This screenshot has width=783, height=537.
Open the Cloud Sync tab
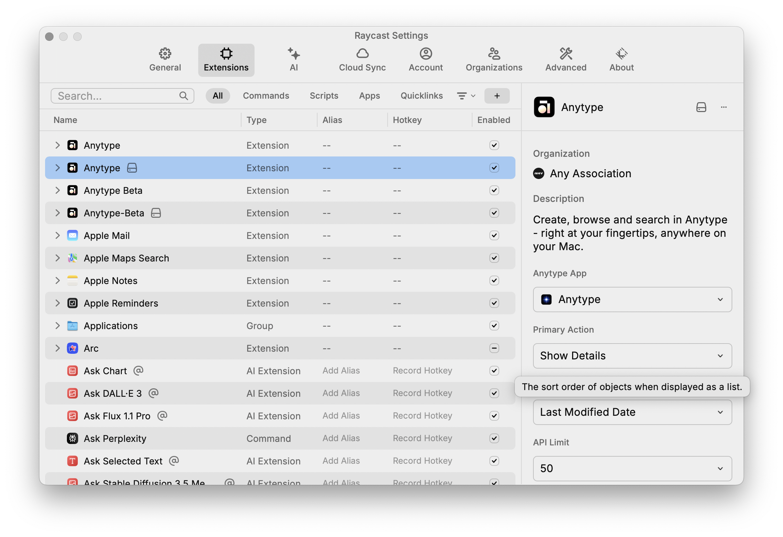click(362, 60)
